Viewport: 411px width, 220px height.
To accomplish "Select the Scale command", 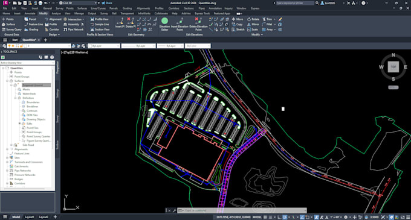I will (x=253, y=30).
